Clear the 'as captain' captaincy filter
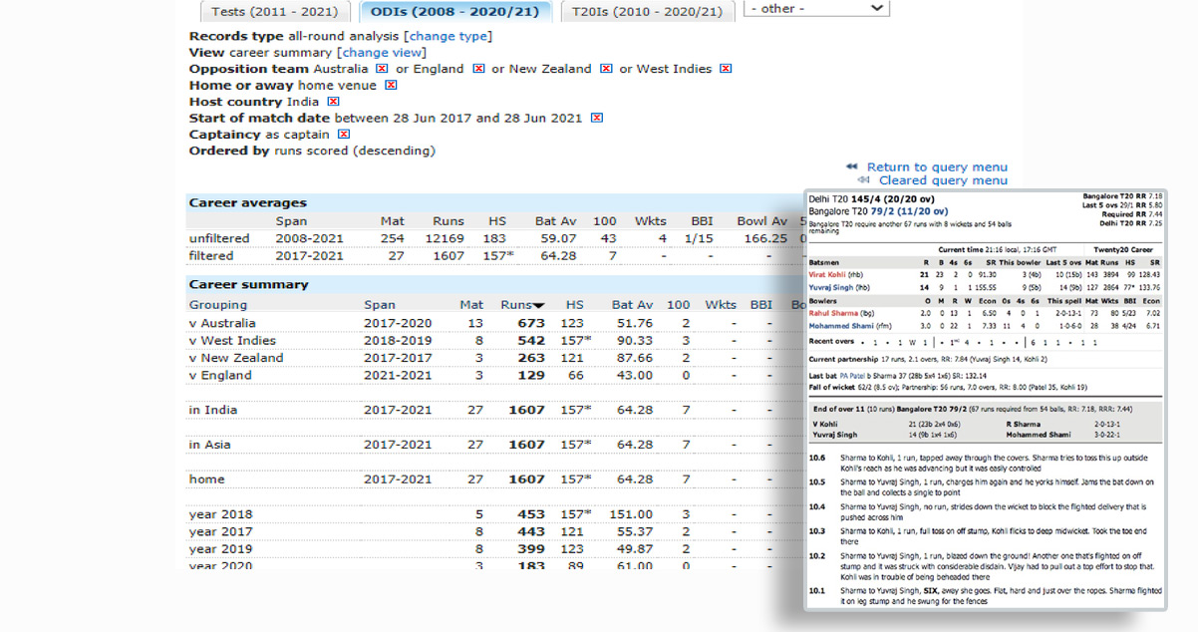Image resolution: width=1198 pixels, height=632 pixels. click(343, 135)
